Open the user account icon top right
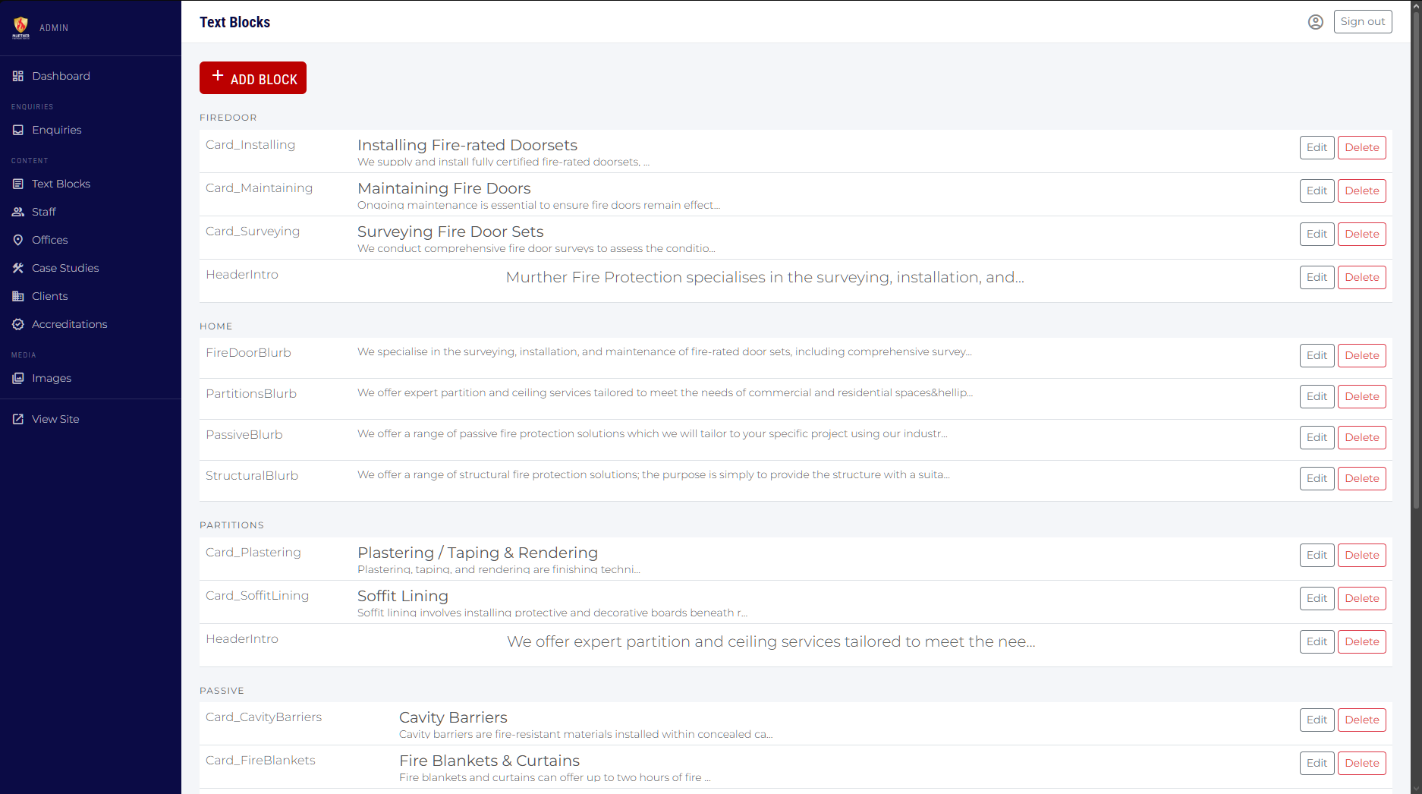The width and height of the screenshot is (1422, 794). 1315,21
